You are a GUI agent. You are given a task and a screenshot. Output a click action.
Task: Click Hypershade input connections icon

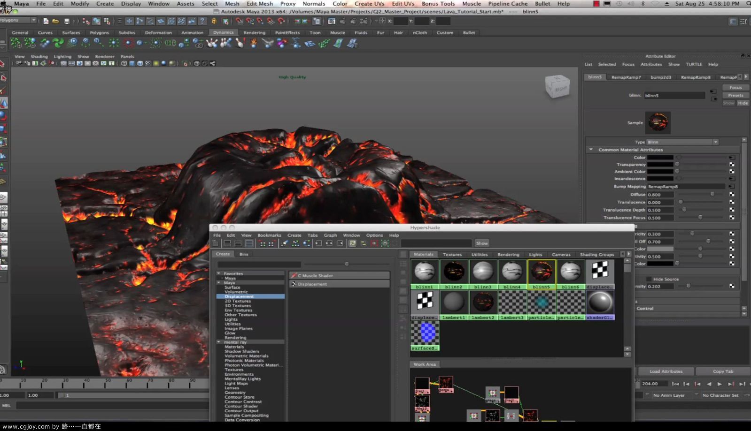pos(318,243)
